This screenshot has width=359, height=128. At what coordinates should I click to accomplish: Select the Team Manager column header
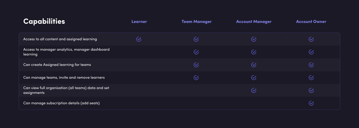197,22
